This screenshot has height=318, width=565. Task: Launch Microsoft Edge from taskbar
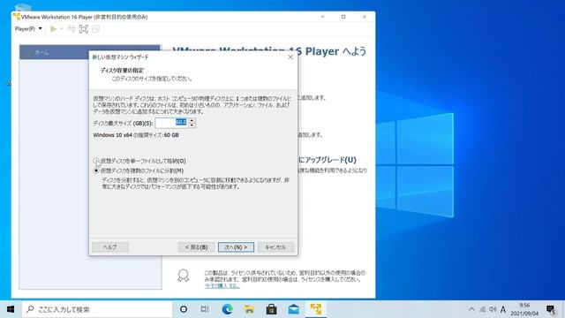tap(227, 309)
